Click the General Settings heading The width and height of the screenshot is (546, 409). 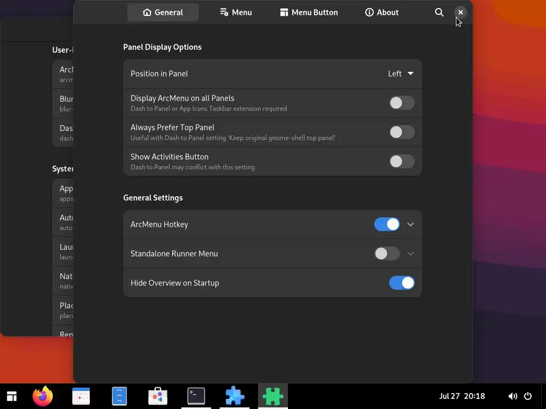tap(153, 198)
